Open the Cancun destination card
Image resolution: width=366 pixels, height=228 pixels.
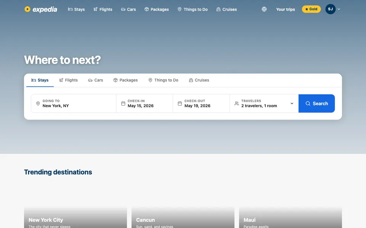click(x=183, y=216)
